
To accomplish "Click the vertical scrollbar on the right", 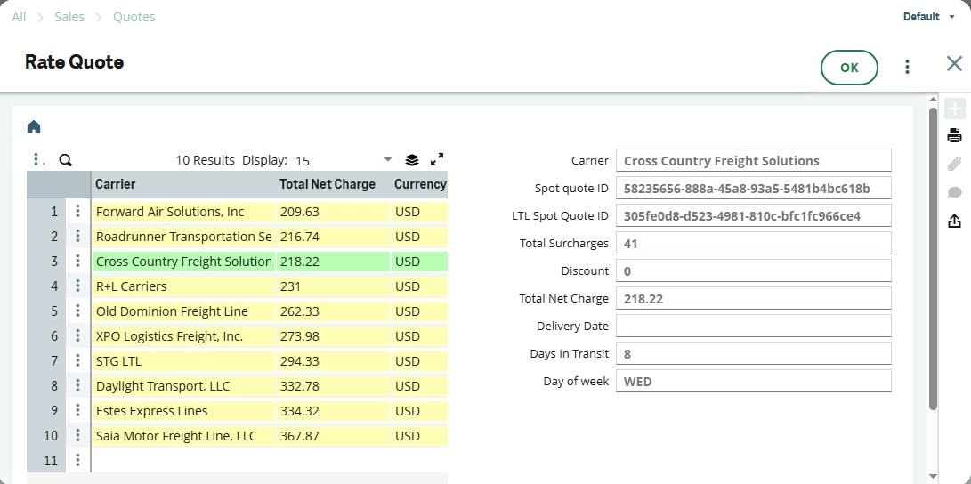I will [x=933, y=258].
